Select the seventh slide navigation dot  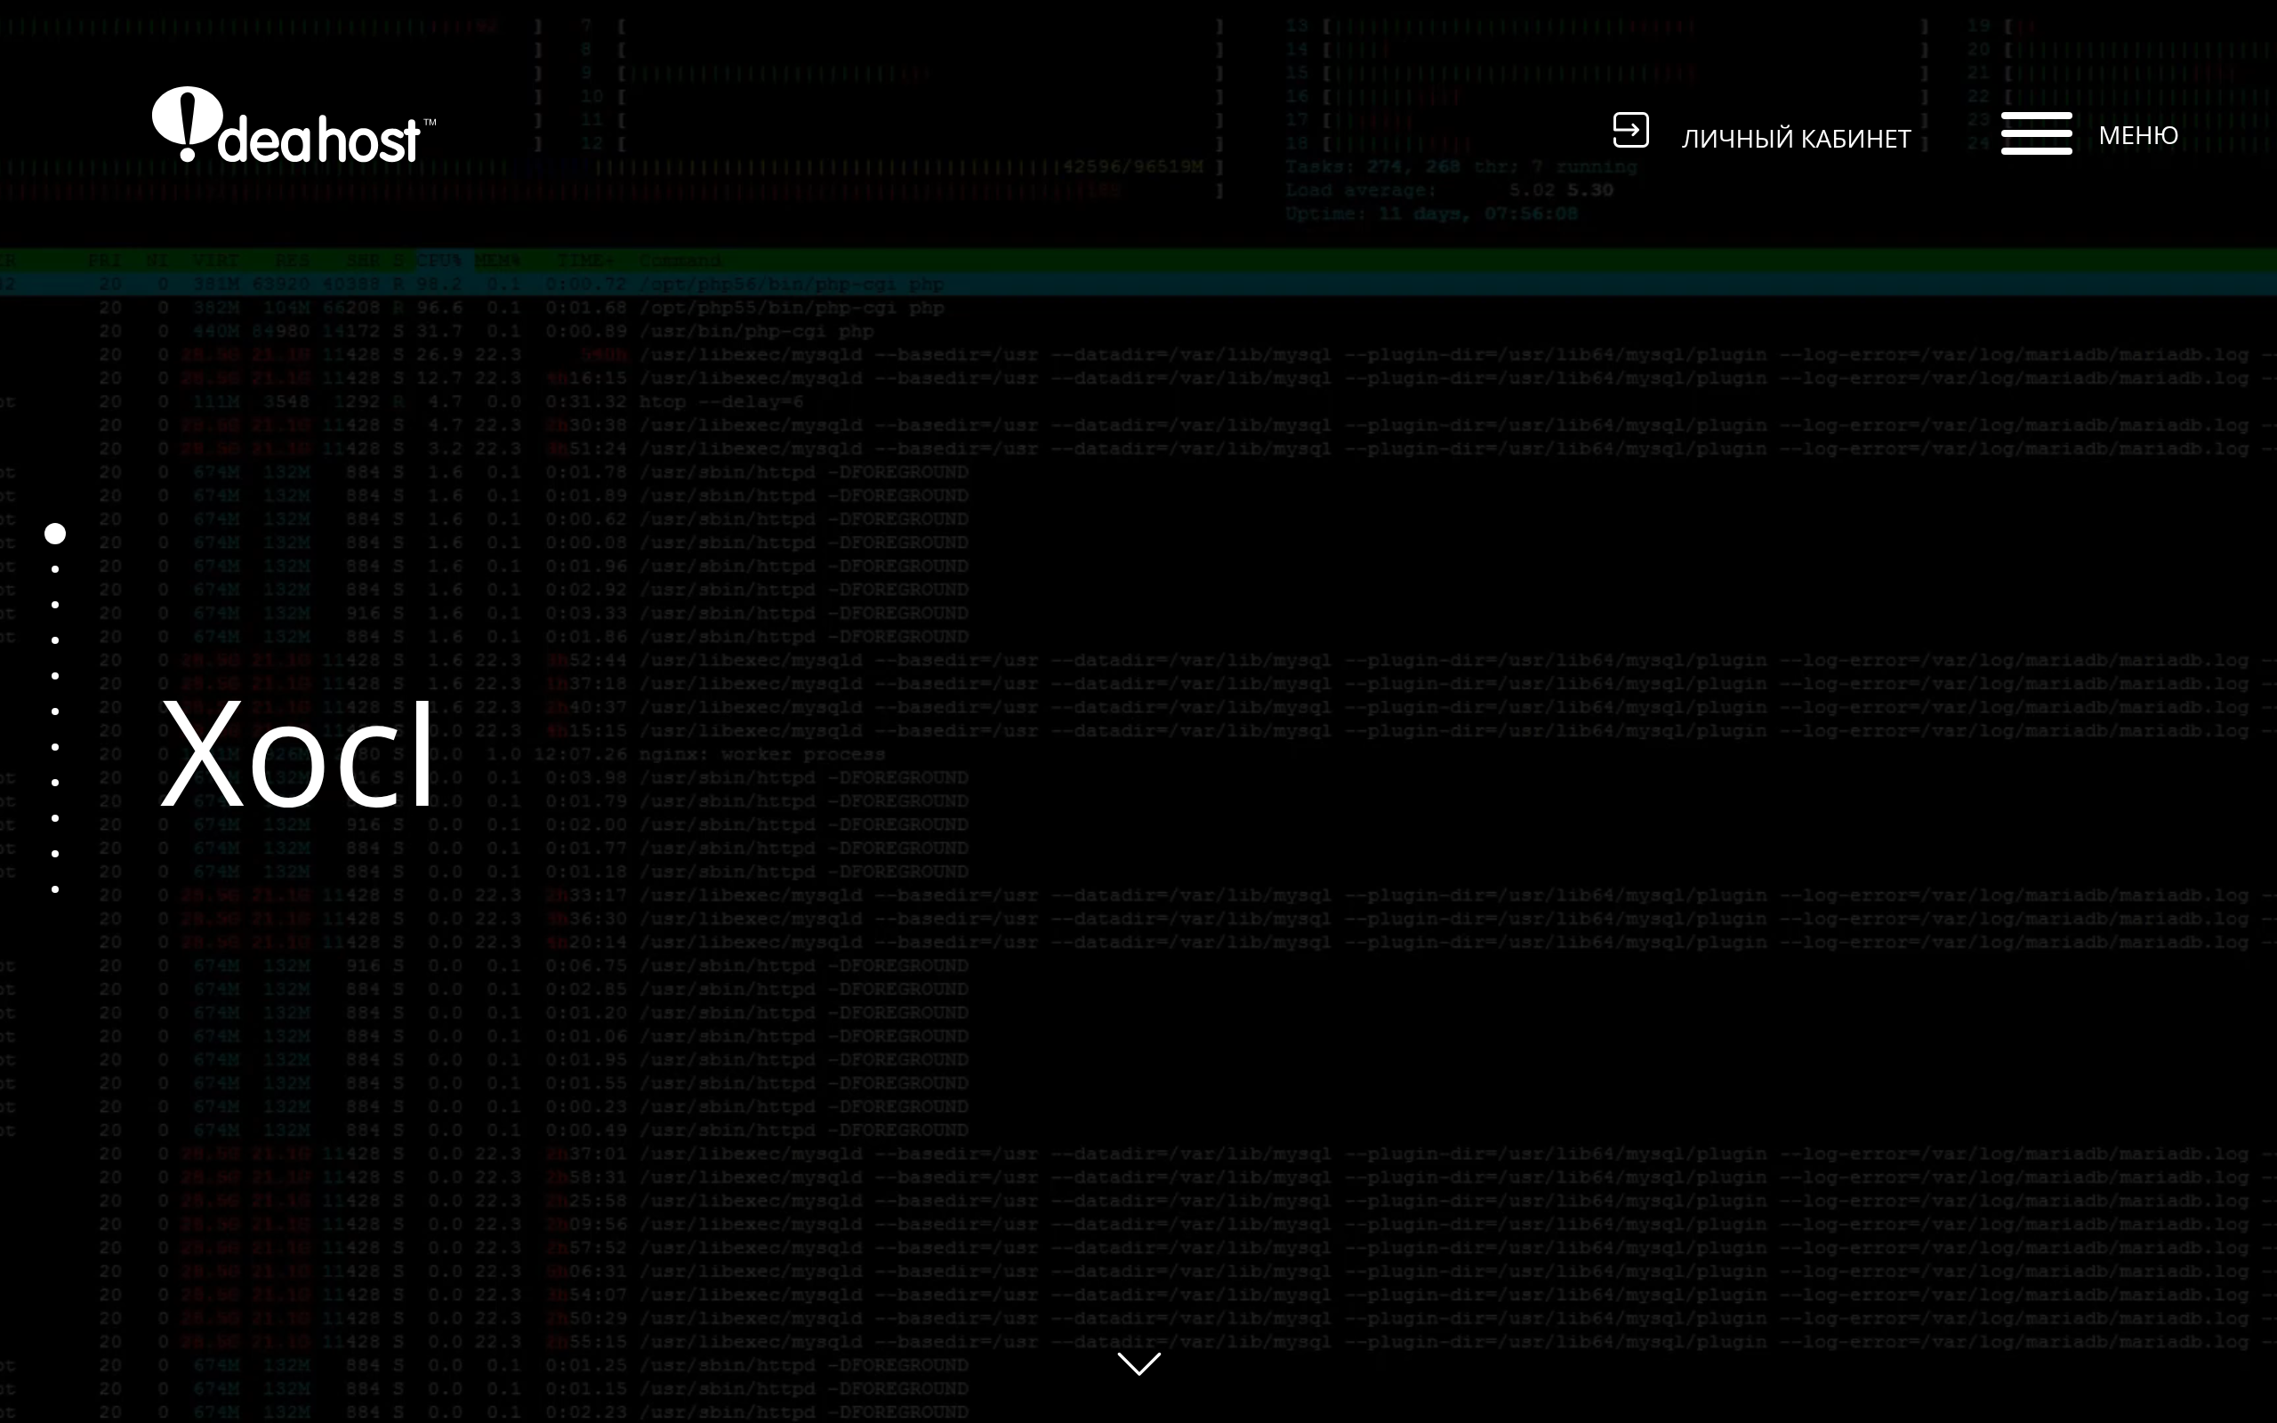(x=55, y=747)
